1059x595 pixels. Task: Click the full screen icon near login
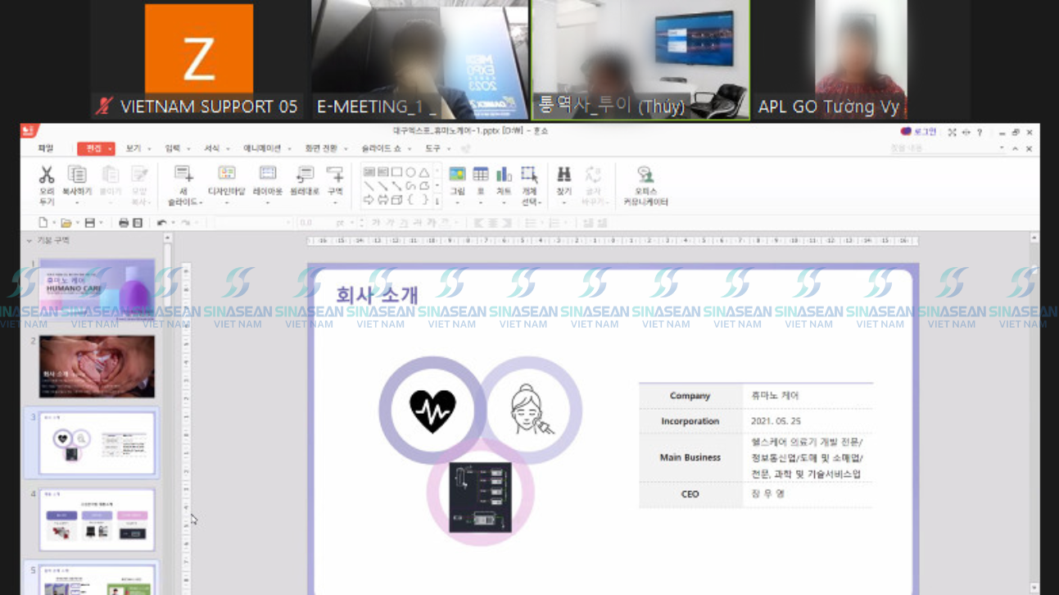952,132
